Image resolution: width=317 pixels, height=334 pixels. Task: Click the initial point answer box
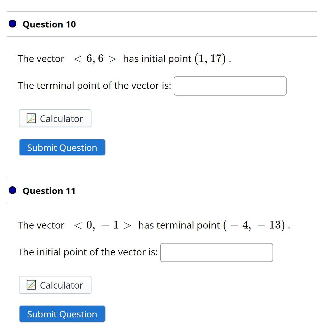(217, 252)
